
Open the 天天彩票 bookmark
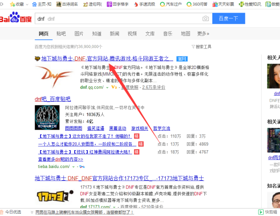pyautogui.click(x=223, y=4)
